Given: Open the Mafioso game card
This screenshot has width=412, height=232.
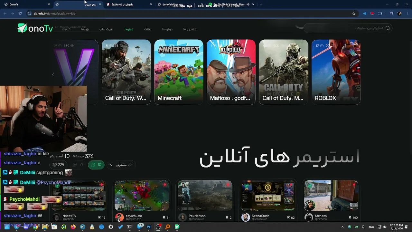Looking at the screenshot, I should tap(231, 72).
